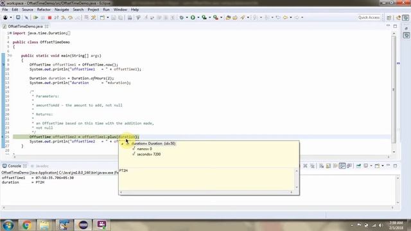The height and width of the screenshot is (231, 411).
Task: Click the Print toolbar icon
Action: click(x=130, y=17)
